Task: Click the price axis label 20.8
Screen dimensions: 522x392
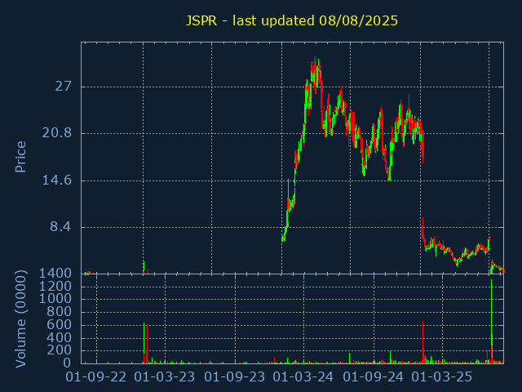Action: pyautogui.click(x=56, y=133)
